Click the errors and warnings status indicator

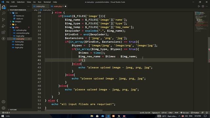coord(6,113)
